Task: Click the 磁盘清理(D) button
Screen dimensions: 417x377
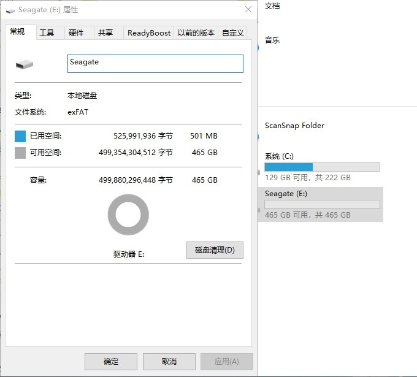Action: click(215, 250)
